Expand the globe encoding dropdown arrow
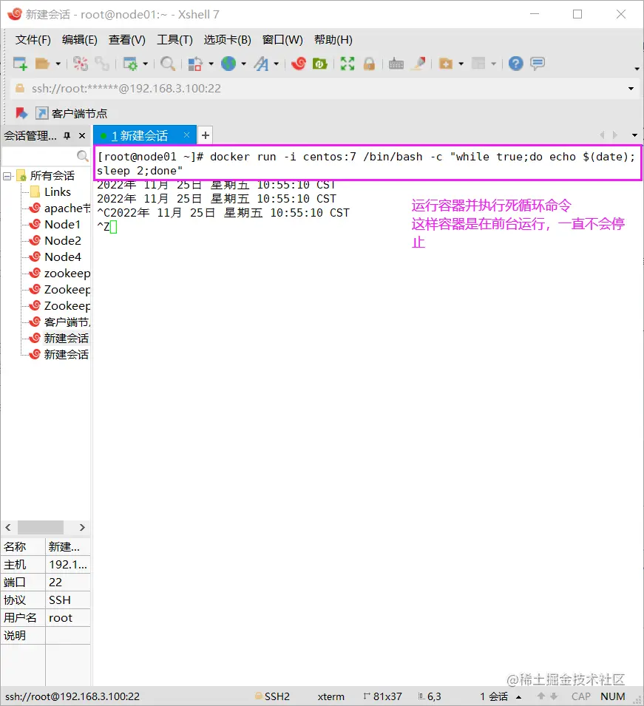The width and height of the screenshot is (644, 706). click(x=244, y=64)
